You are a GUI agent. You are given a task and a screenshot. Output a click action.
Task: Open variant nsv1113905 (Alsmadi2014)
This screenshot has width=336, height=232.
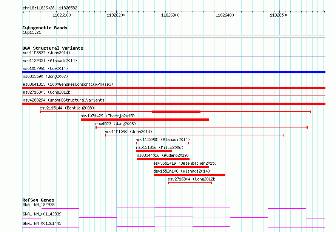point(163,140)
